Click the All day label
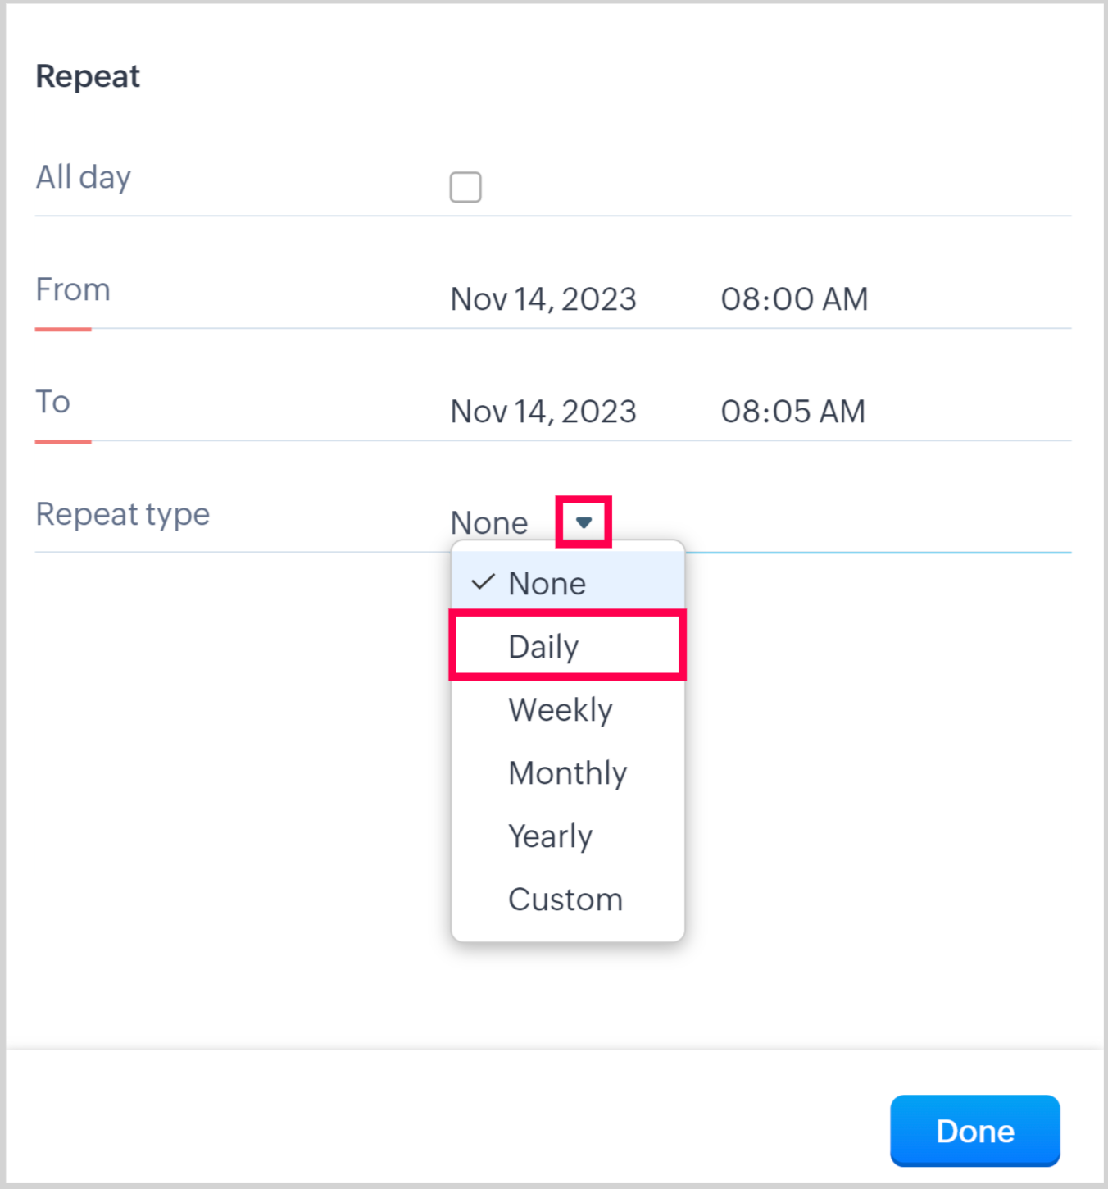The image size is (1108, 1189). tap(84, 177)
